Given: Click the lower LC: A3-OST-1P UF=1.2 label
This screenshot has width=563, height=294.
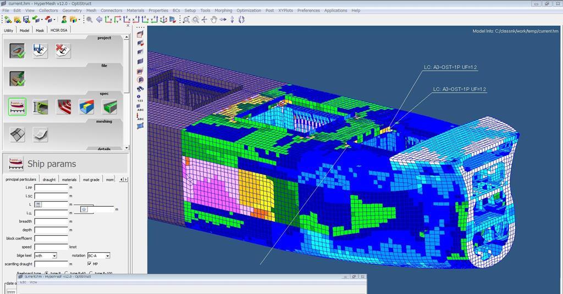Looking at the screenshot, I should coord(459,89).
